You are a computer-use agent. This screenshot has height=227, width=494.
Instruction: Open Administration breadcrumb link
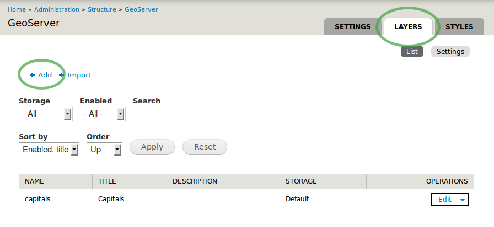57,9
